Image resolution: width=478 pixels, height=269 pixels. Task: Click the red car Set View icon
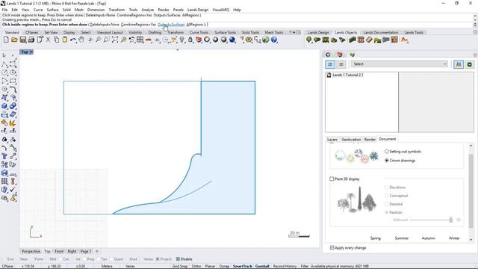tap(149, 40)
